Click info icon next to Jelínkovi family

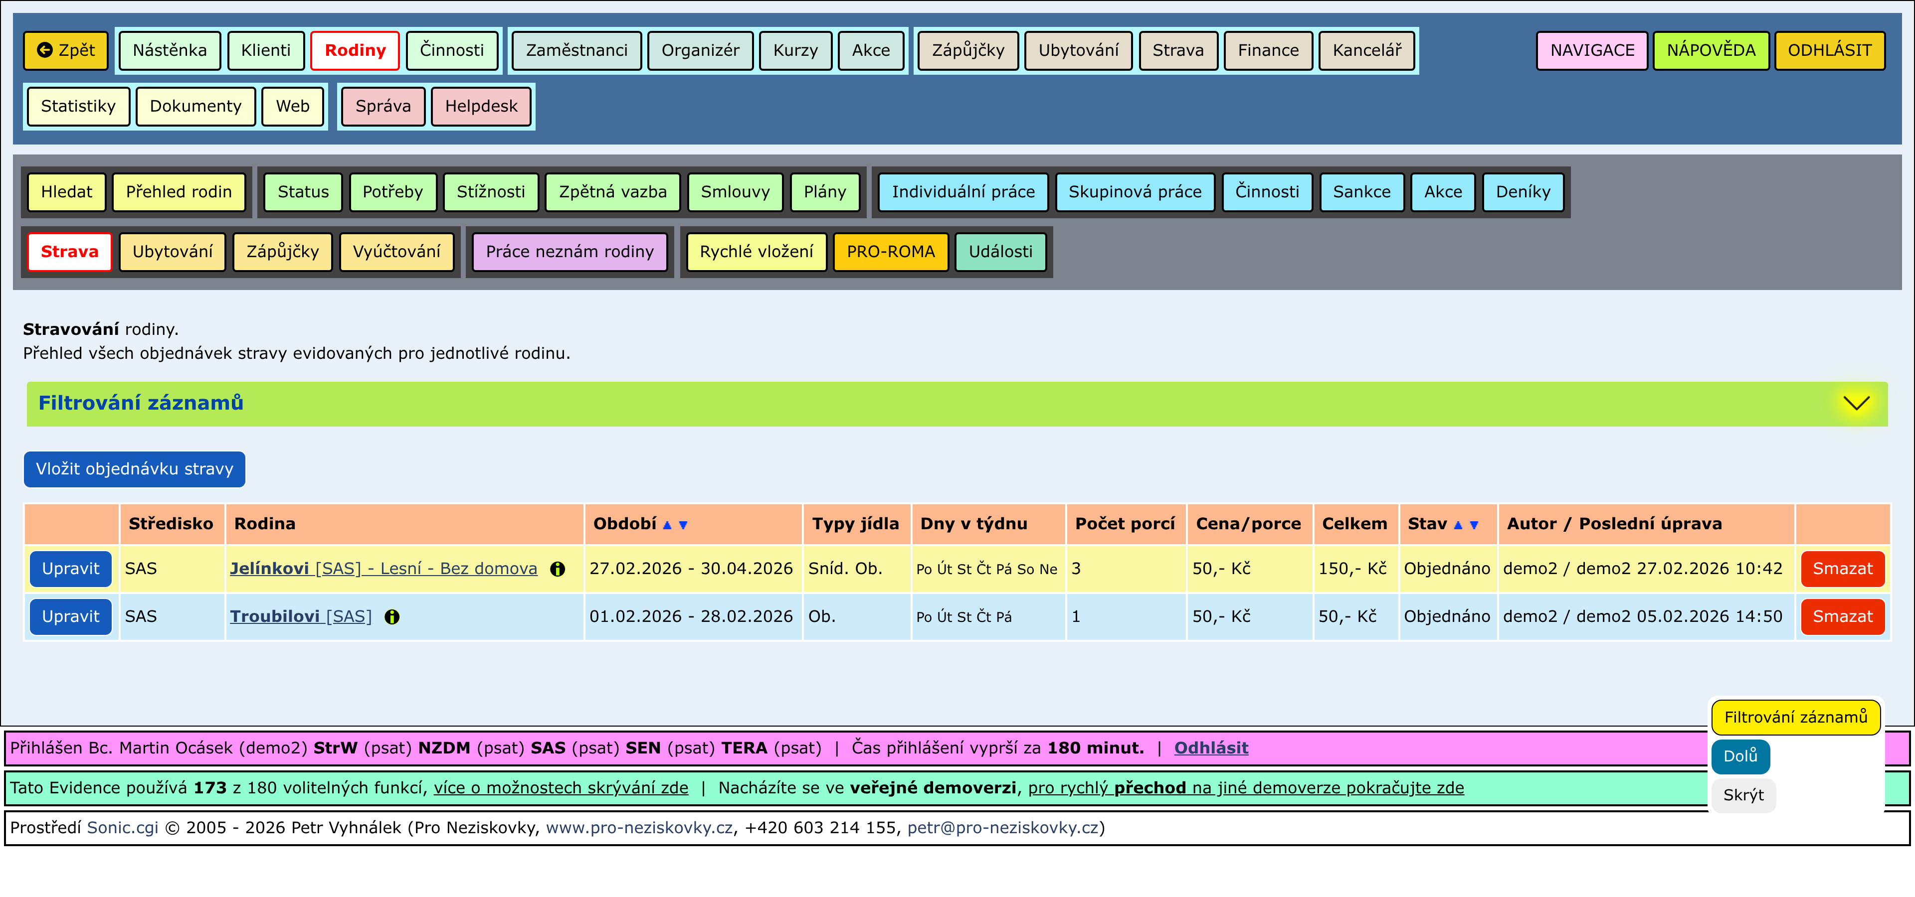coord(557,569)
